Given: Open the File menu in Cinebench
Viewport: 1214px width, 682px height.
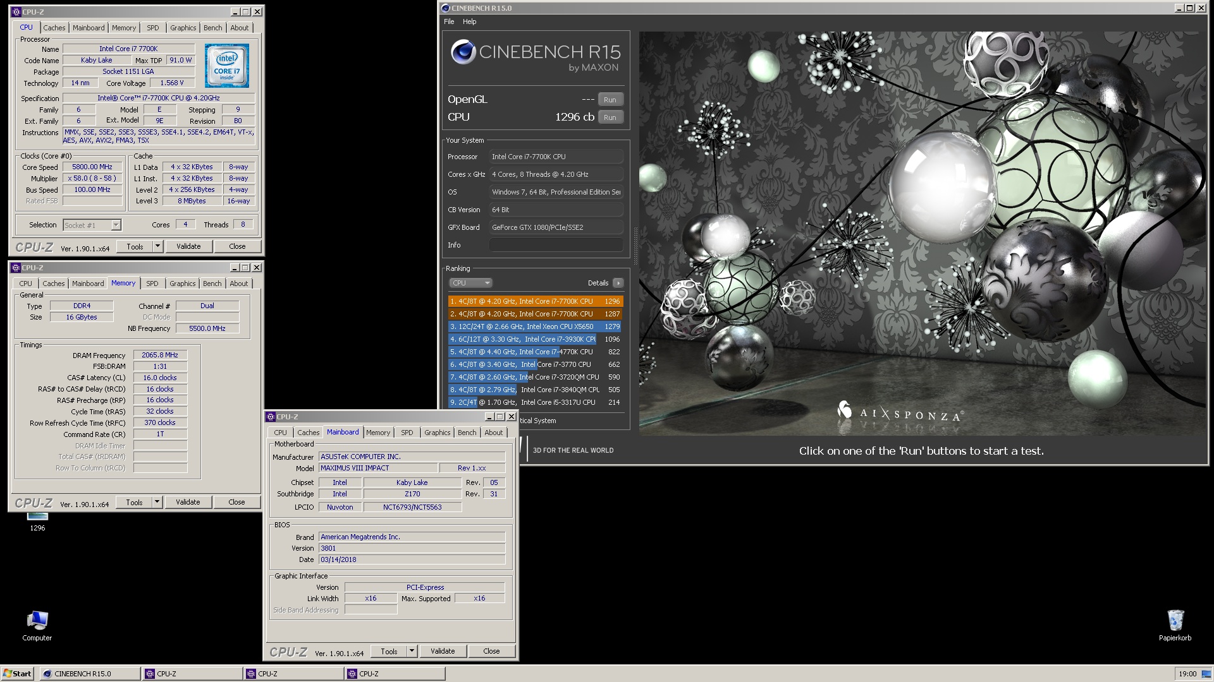Looking at the screenshot, I should coord(449,21).
